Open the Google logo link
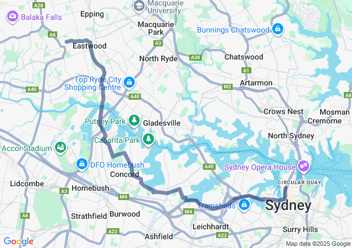 tap(18, 241)
